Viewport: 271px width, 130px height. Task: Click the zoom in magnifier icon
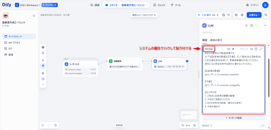click(195, 125)
